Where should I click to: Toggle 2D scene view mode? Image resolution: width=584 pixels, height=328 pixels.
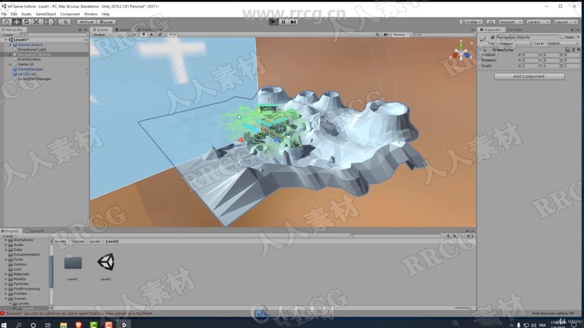point(134,35)
